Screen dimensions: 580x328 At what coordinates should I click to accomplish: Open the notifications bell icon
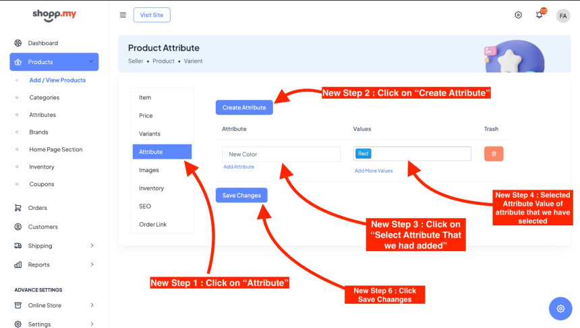540,15
